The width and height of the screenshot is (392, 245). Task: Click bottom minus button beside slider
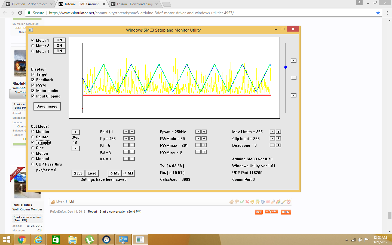[294, 95]
